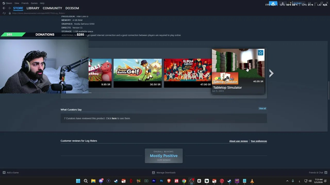Screen dimensions: 330x185
Task: Click the Manage Downloads icon
Action: (153, 173)
